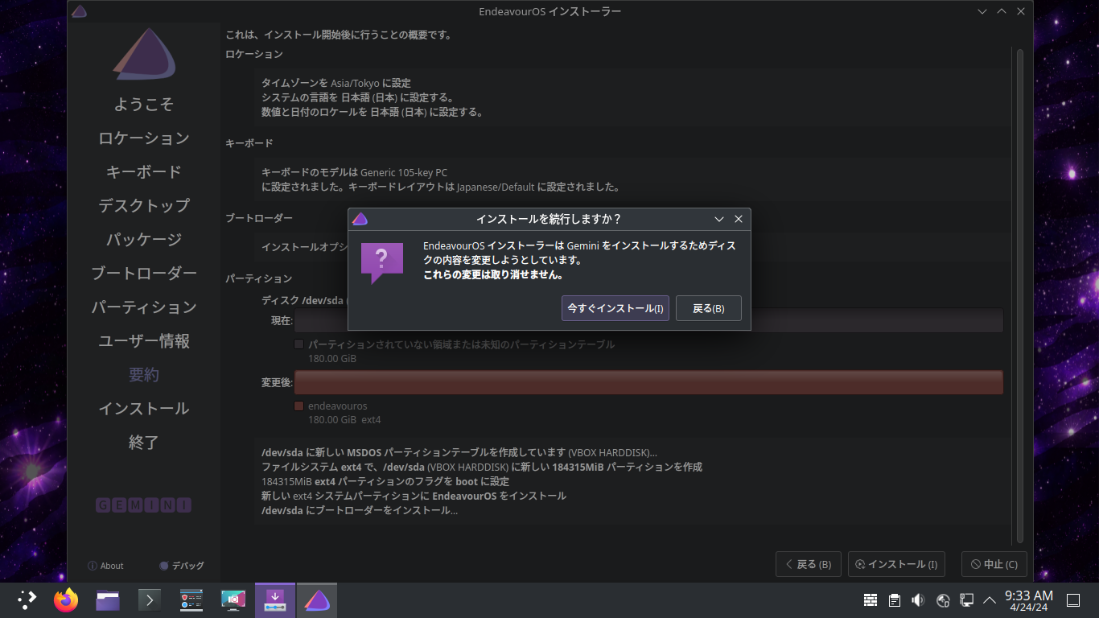Show hidden system tray icons
The image size is (1099, 618).
[990, 600]
